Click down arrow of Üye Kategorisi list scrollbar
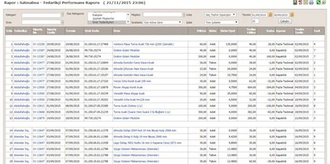 (128, 22)
